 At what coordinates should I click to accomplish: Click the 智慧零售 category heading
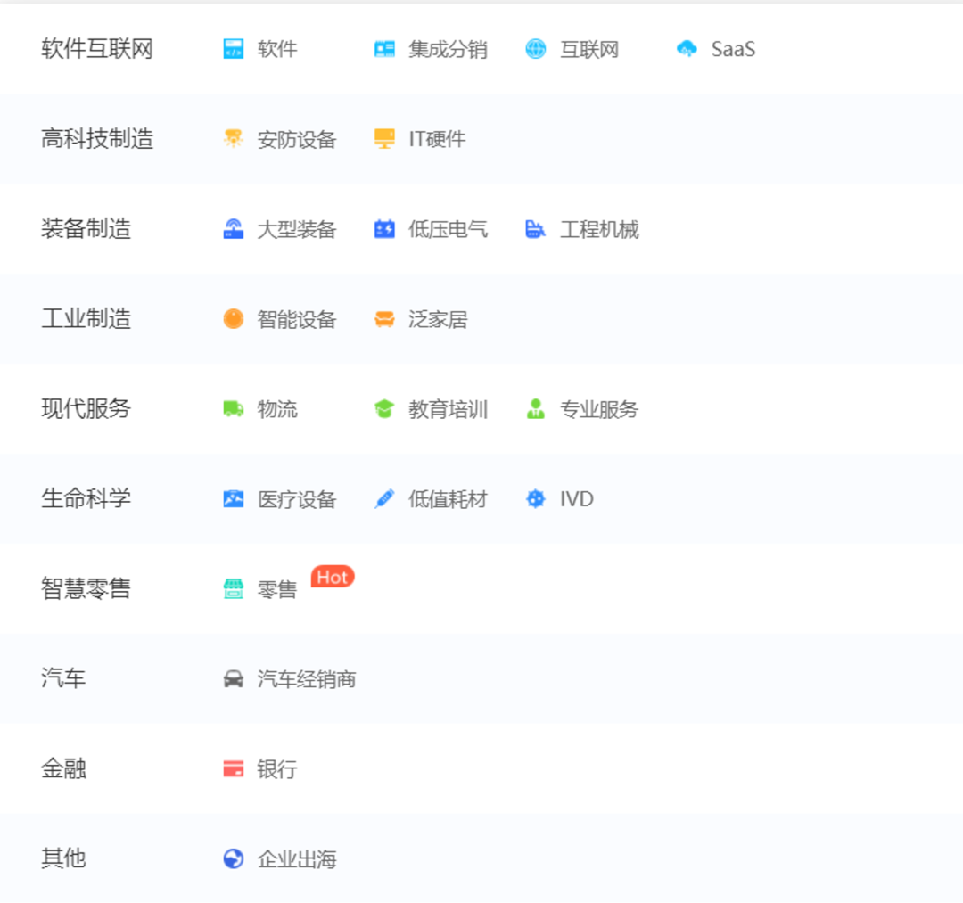point(86,588)
